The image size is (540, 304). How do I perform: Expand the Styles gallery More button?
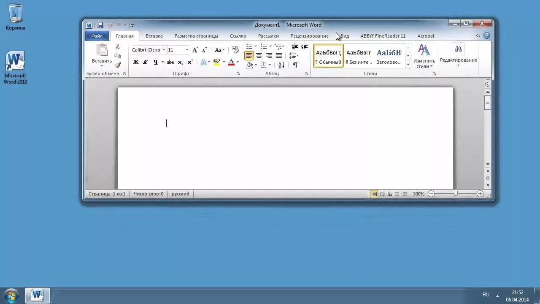tap(408, 65)
